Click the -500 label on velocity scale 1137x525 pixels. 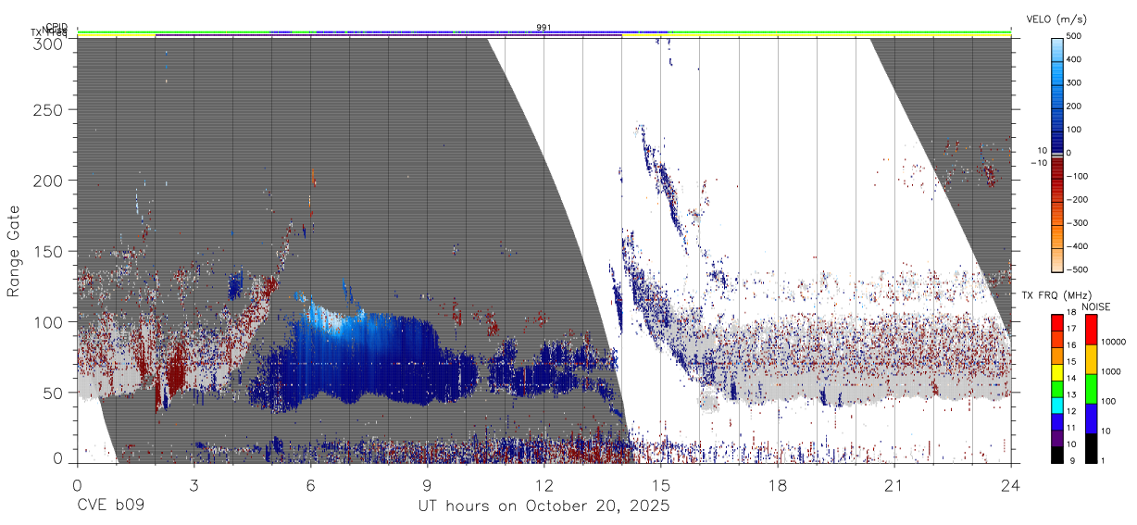tap(1079, 269)
